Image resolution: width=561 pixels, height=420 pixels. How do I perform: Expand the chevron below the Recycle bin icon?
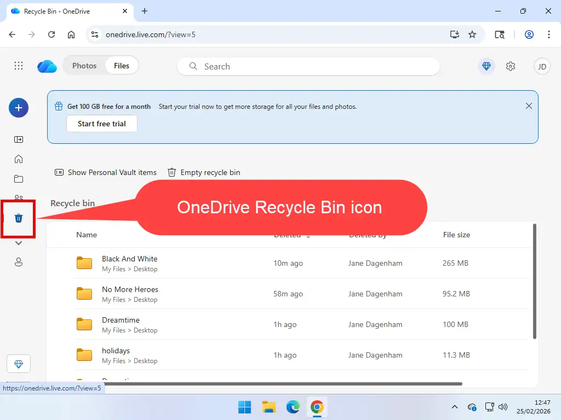(x=18, y=242)
